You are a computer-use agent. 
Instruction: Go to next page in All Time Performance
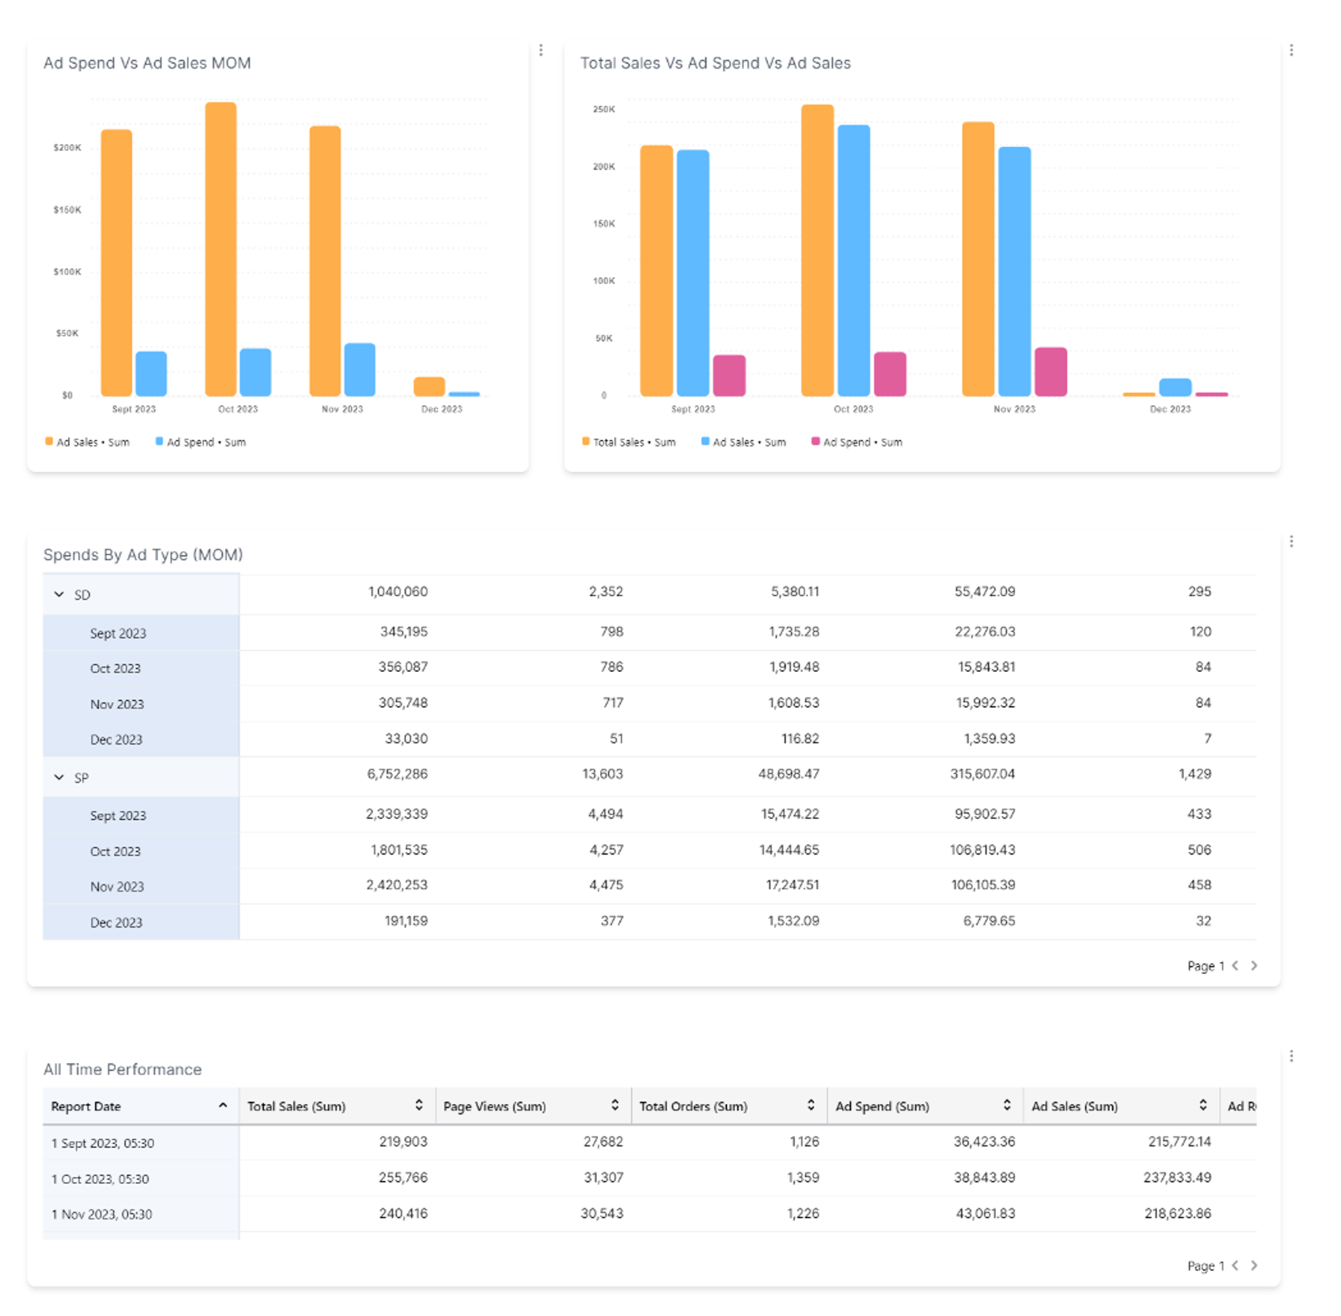[x=1253, y=1266]
